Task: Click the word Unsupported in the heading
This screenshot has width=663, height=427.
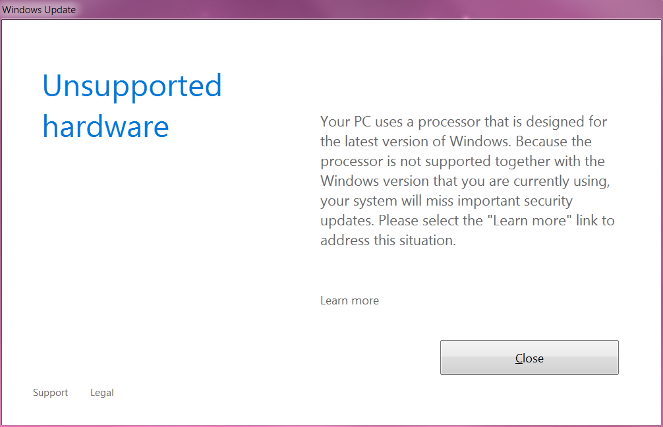Action: click(132, 86)
